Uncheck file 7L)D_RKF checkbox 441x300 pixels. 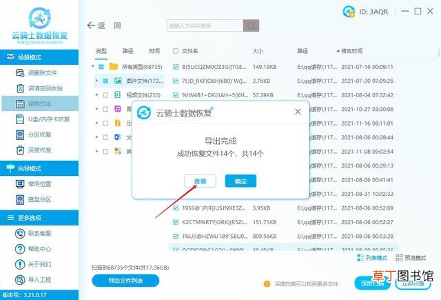pyautogui.click(x=176, y=81)
